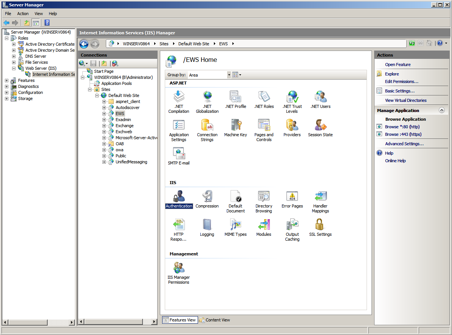The height and width of the screenshot is (335, 452).
Task: Open the SMTP E-mail feature
Action: tap(179, 156)
